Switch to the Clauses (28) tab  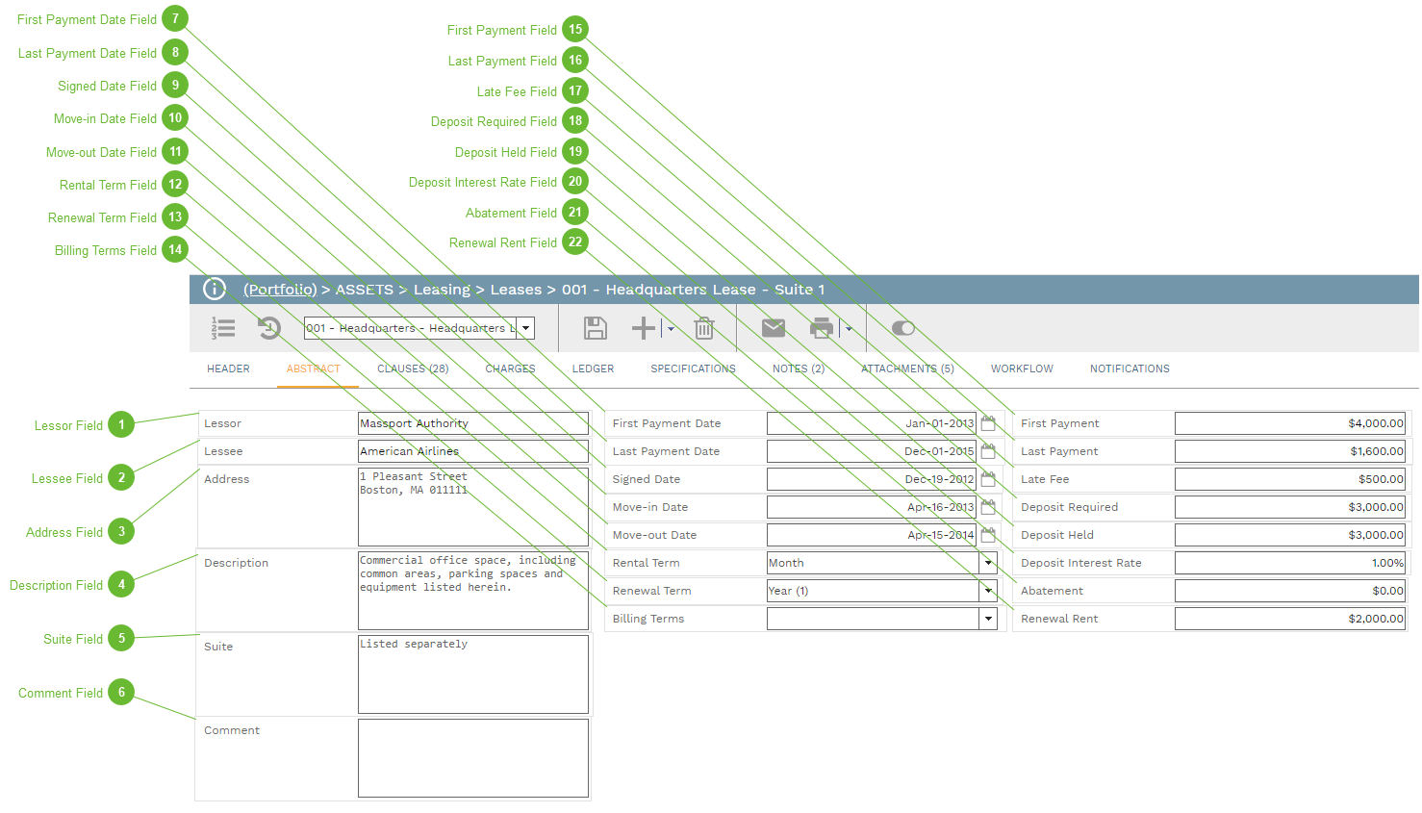(413, 368)
